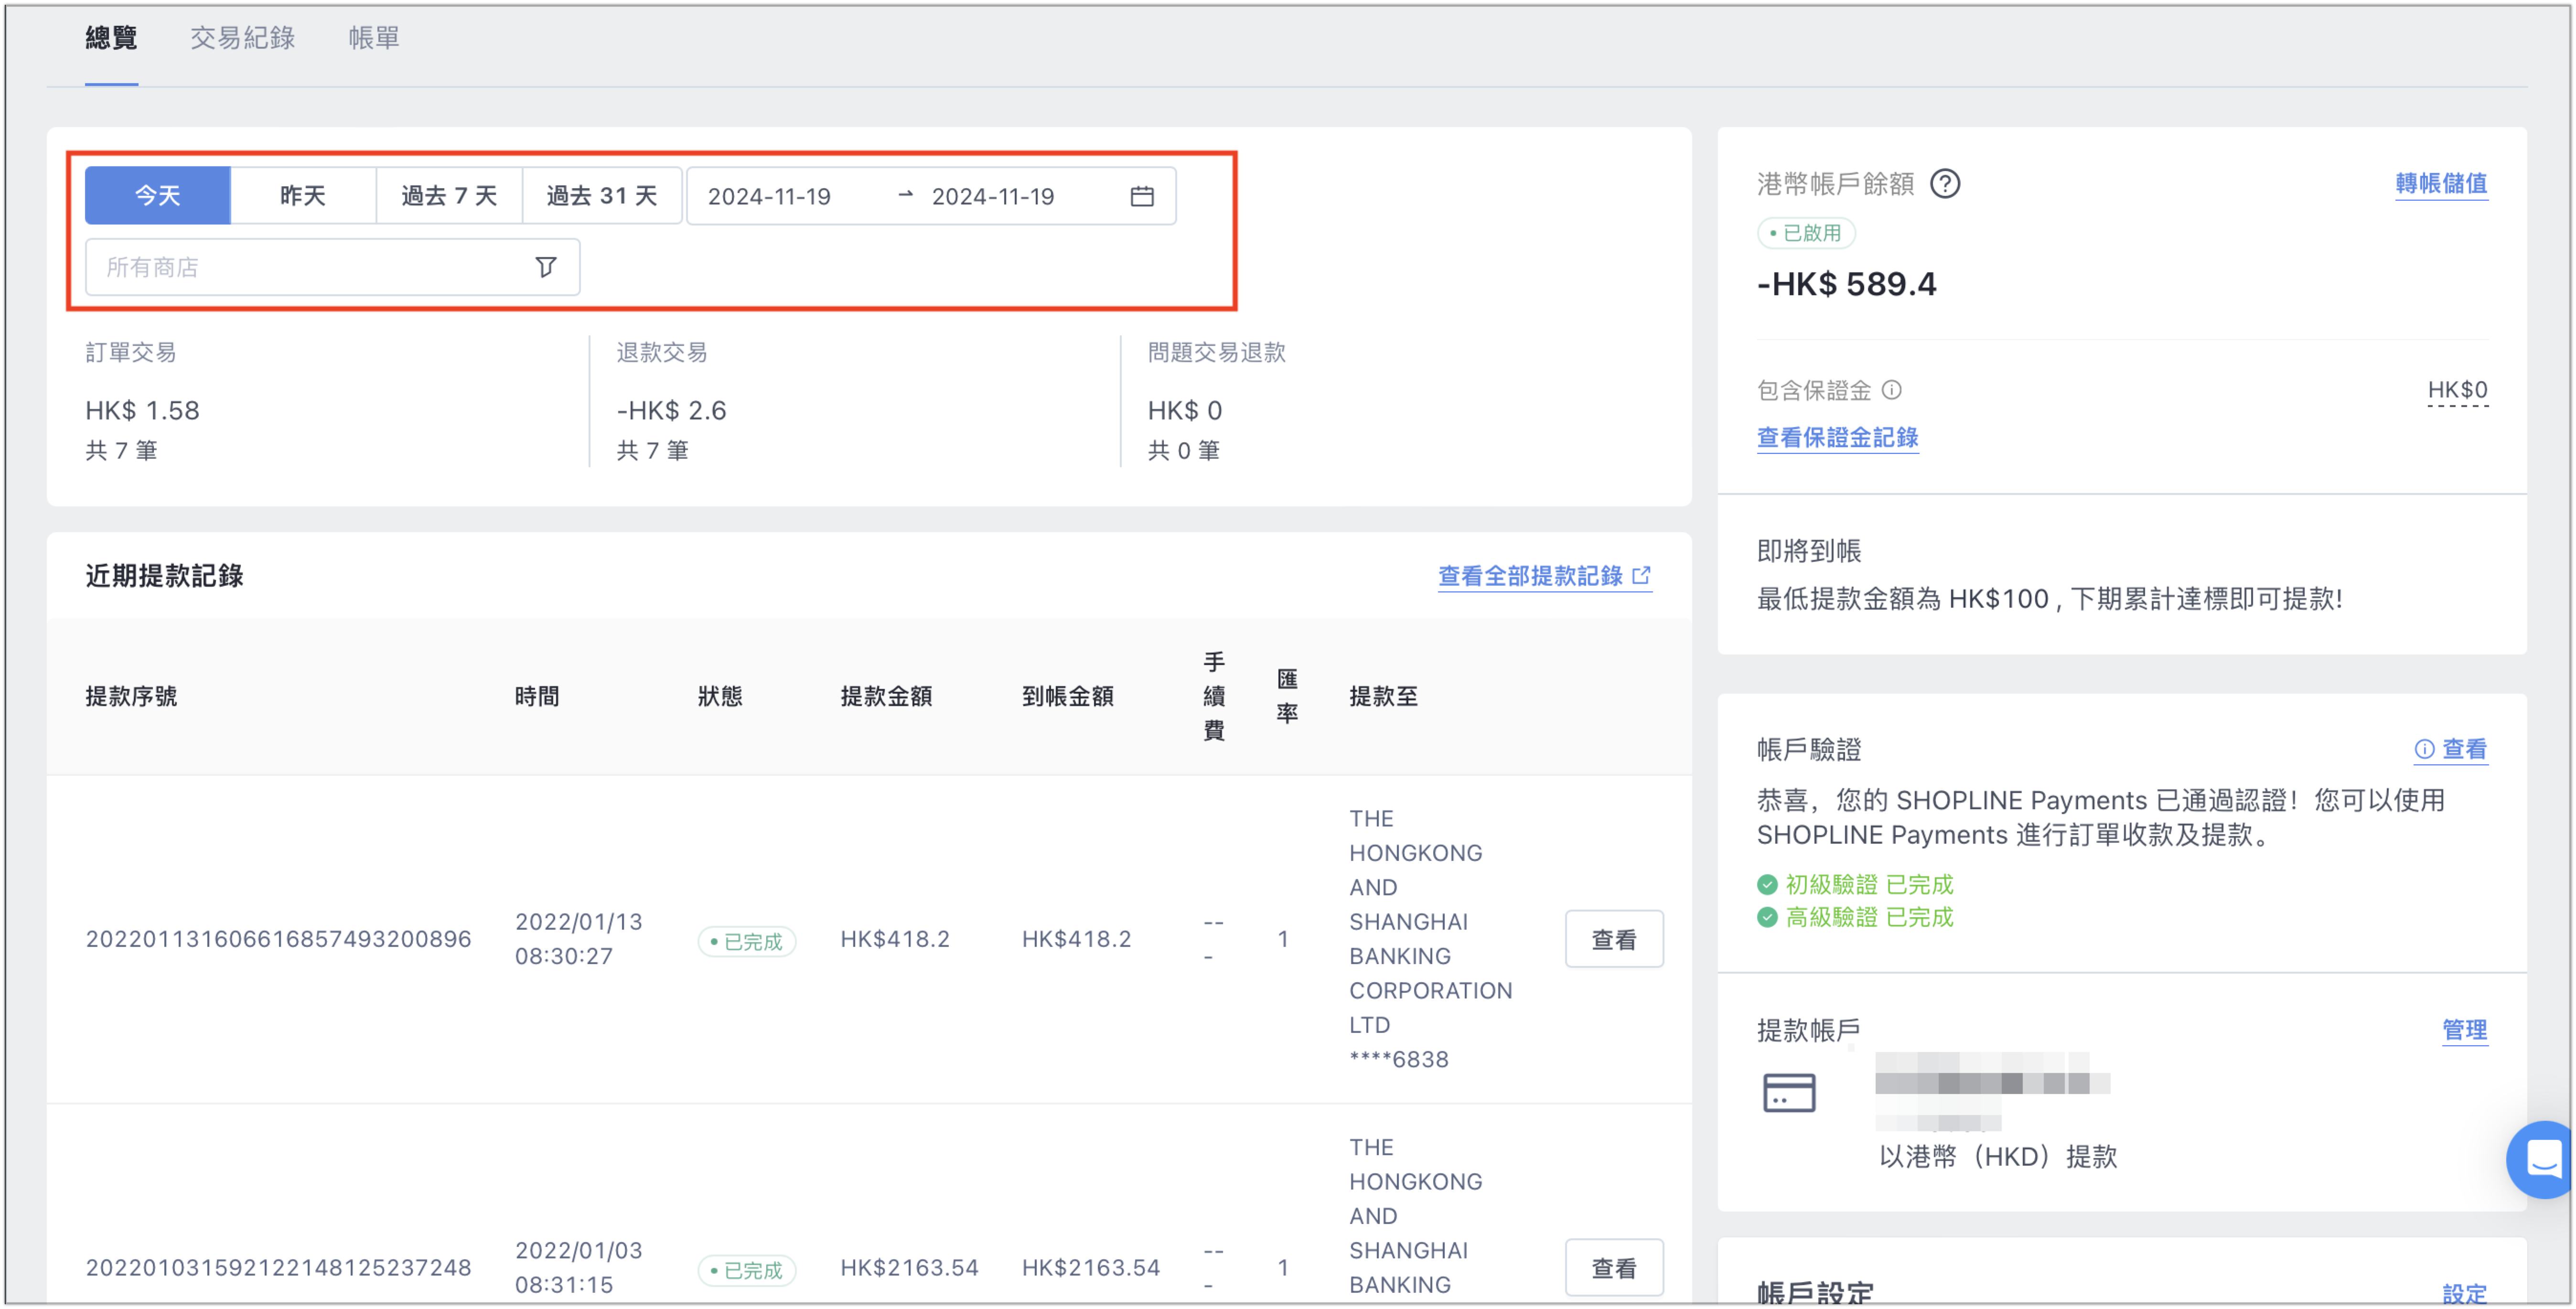
Task: Click the 提款序號 column header
Action: pyautogui.click(x=131, y=696)
